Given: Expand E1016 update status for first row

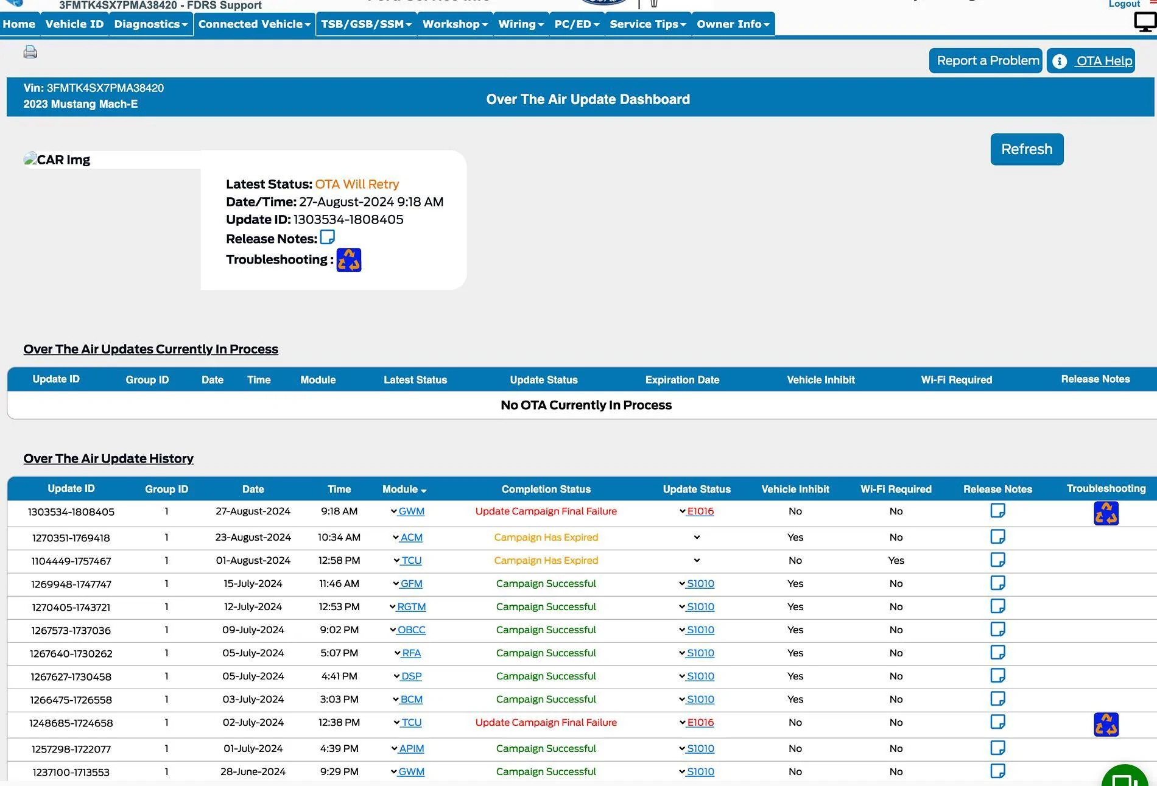Looking at the screenshot, I should click(x=682, y=511).
